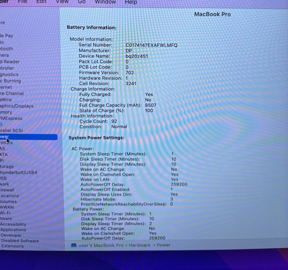The height and width of the screenshot is (270, 288).
Task: Click the Charging value No
Action: [x=148, y=100]
